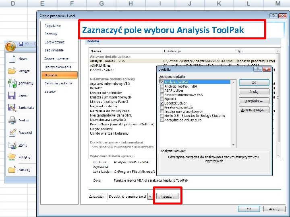
Task: Select Niestandardowe dane XML row
Action: [111, 115]
